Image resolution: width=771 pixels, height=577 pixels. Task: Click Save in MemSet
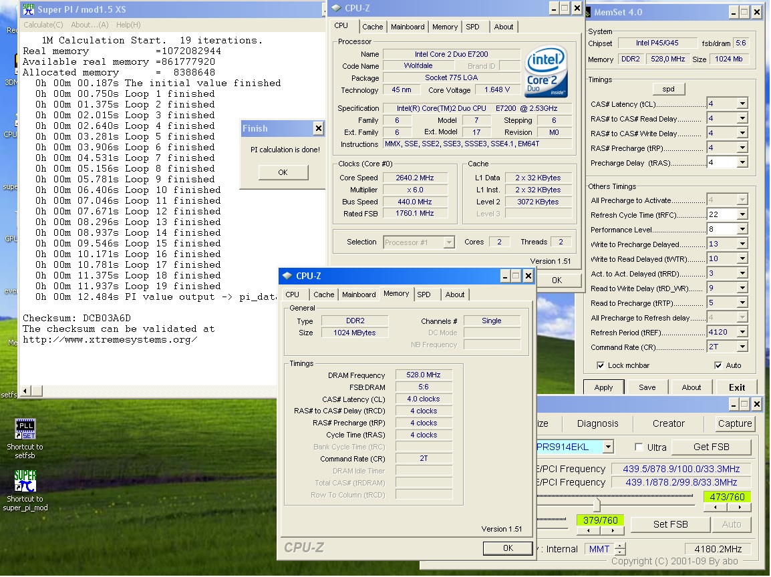point(647,387)
